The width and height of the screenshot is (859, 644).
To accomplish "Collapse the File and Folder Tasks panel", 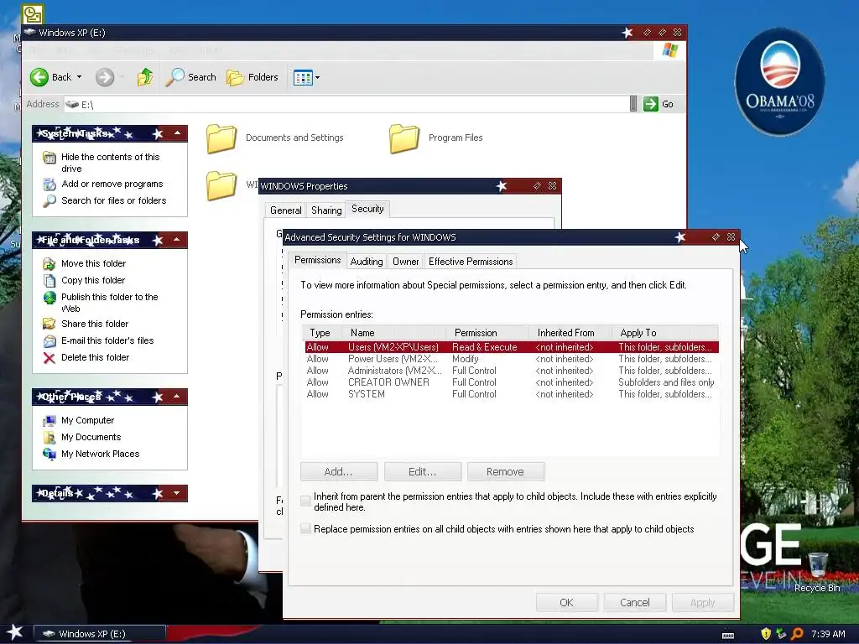I will [177, 239].
